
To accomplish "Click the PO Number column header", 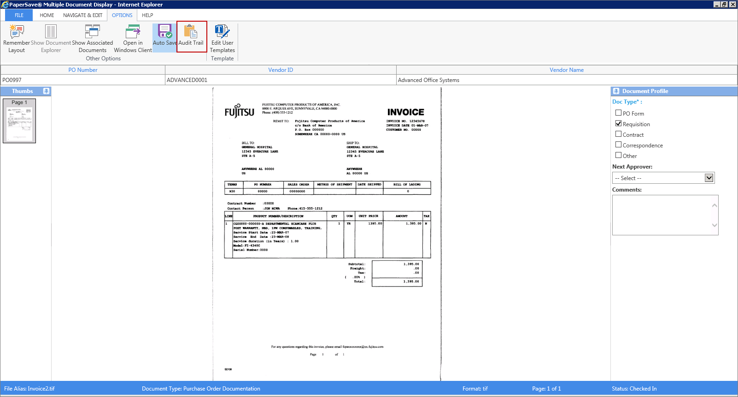I will pos(83,70).
